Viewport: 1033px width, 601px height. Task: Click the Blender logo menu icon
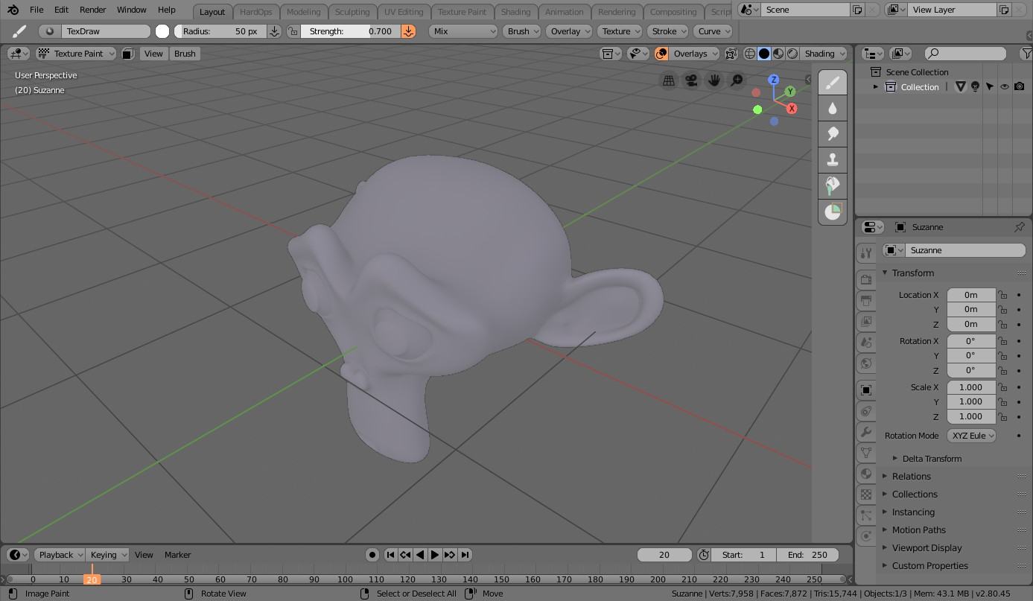[13, 10]
